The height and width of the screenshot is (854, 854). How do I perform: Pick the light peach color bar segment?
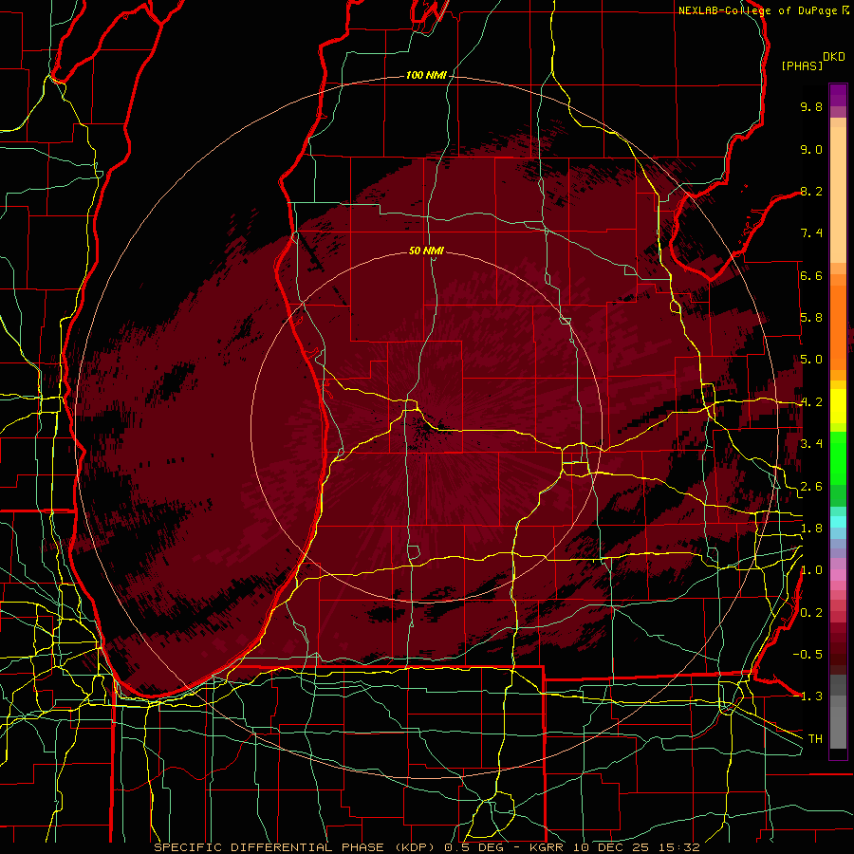(838, 195)
